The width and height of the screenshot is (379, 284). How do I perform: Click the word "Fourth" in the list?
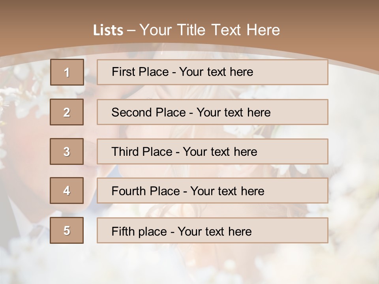pyautogui.click(x=129, y=191)
